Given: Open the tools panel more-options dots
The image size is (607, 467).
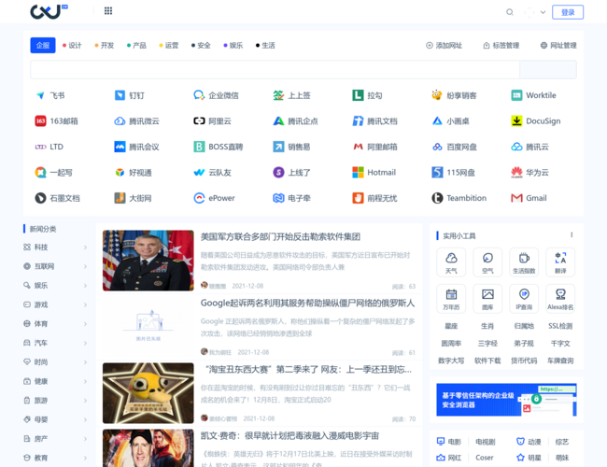Looking at the screenshot, I should pyautogui.click(x=572, y=235).
